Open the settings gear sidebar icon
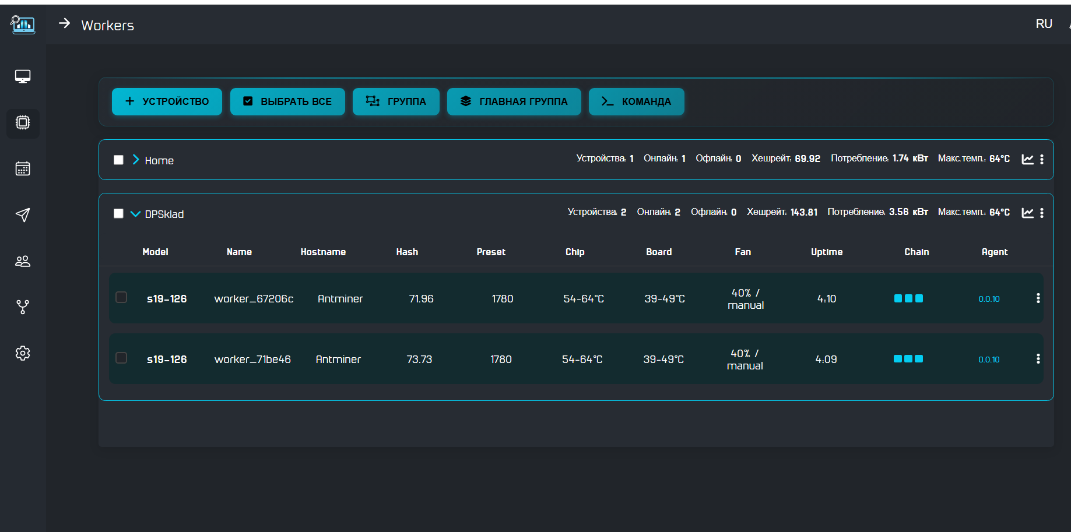 [23, 353]
